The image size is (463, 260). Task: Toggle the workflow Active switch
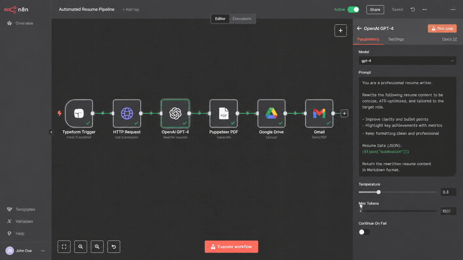[x=353, y=9]
